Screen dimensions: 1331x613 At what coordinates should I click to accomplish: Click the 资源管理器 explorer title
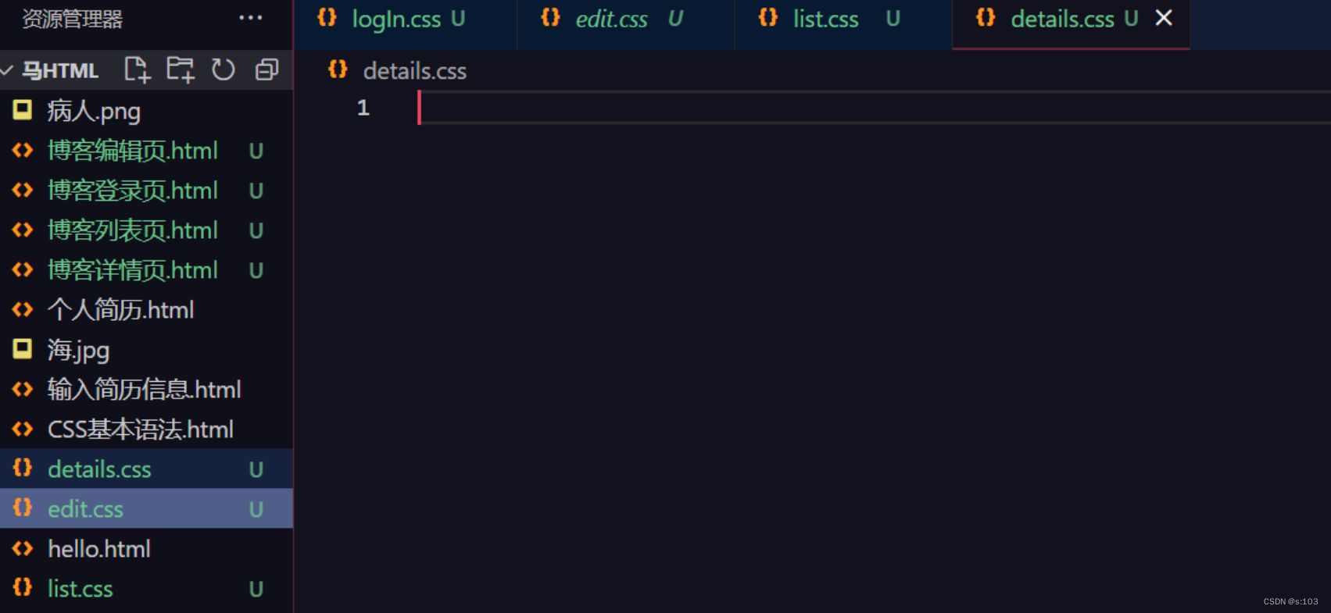[x=72, y=20]
